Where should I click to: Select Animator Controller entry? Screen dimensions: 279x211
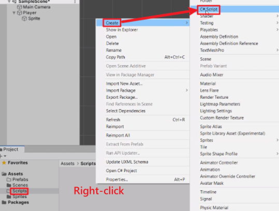tap(219, 163)
